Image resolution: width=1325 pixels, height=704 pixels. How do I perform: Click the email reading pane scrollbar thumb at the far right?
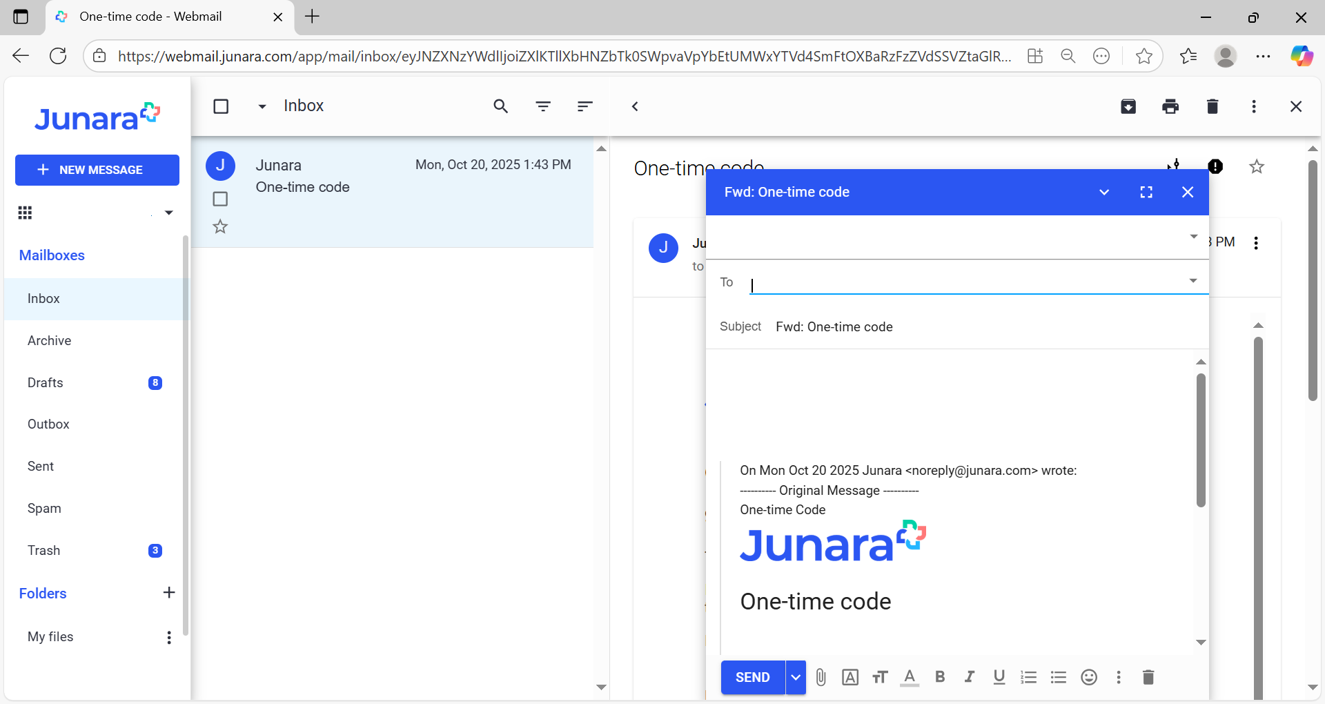click(x=1313, y=280)
